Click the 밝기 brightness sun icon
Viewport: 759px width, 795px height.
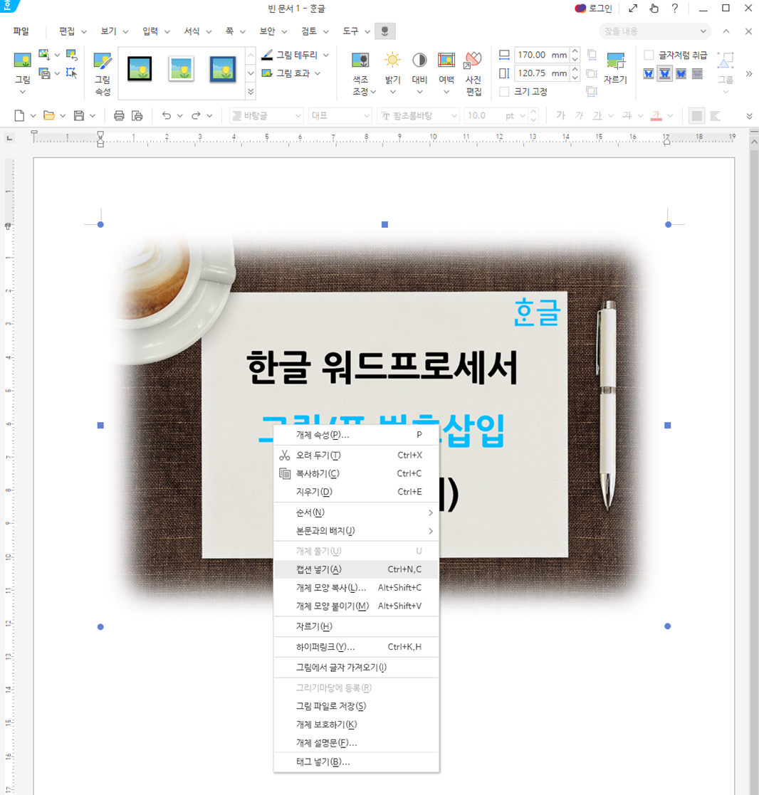[x=392, y=60]
